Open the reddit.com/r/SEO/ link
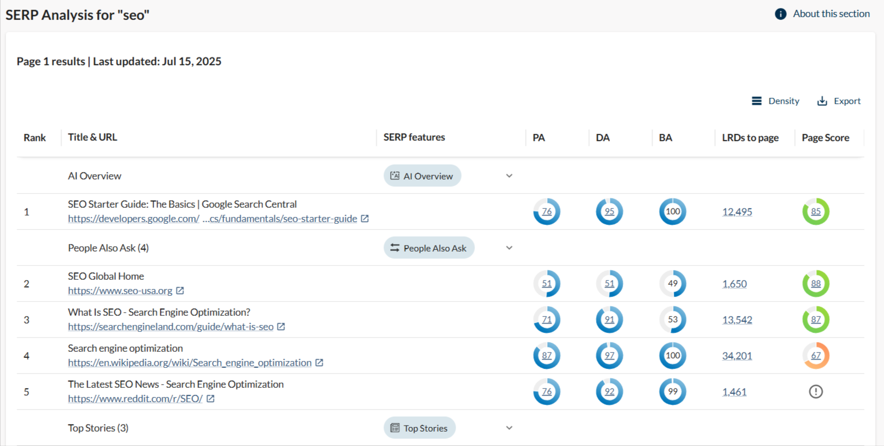 click(135, 398)
